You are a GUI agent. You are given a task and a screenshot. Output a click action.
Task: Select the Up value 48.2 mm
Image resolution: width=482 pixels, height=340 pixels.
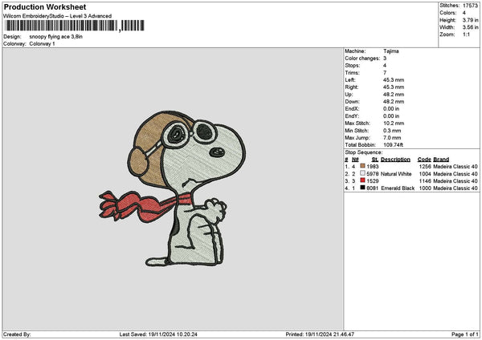[394, 95]
